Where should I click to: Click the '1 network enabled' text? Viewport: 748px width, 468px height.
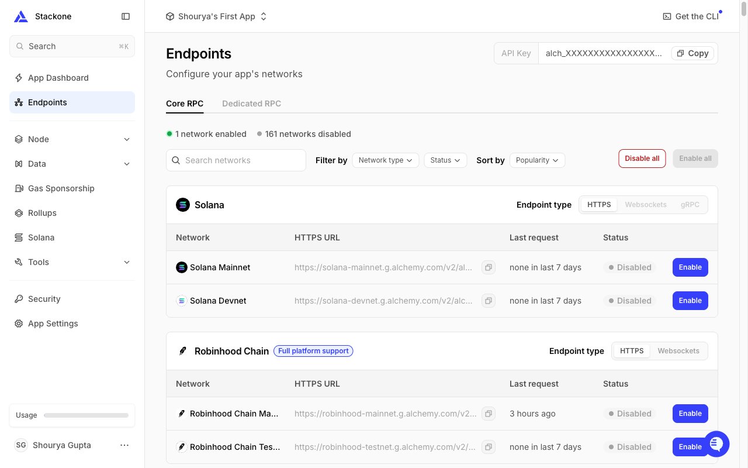211,134
